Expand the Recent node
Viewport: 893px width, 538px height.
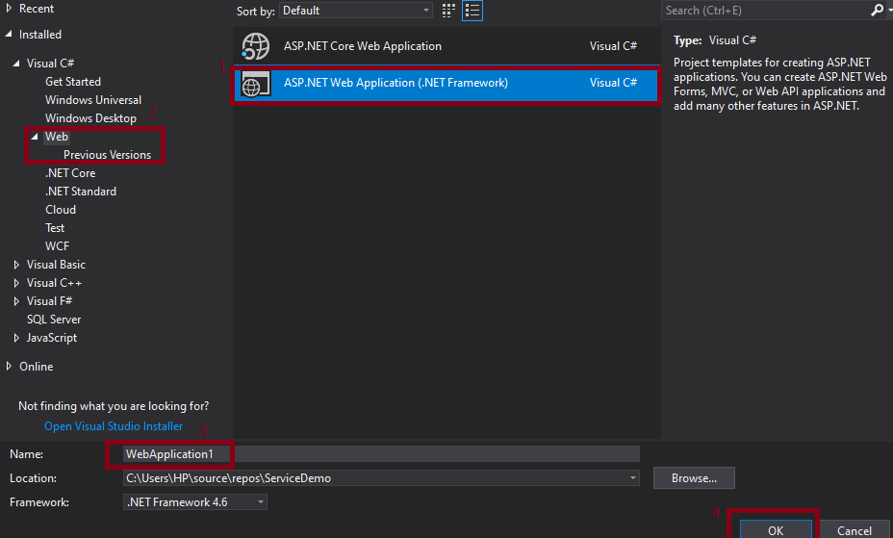pyautogui.click(x=9, y=9)
